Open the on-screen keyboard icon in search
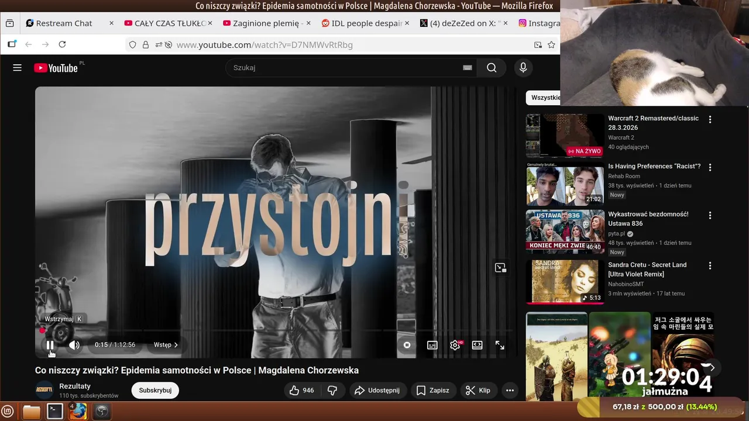This screenshot has height=421, width=749. tap(468, 68)
